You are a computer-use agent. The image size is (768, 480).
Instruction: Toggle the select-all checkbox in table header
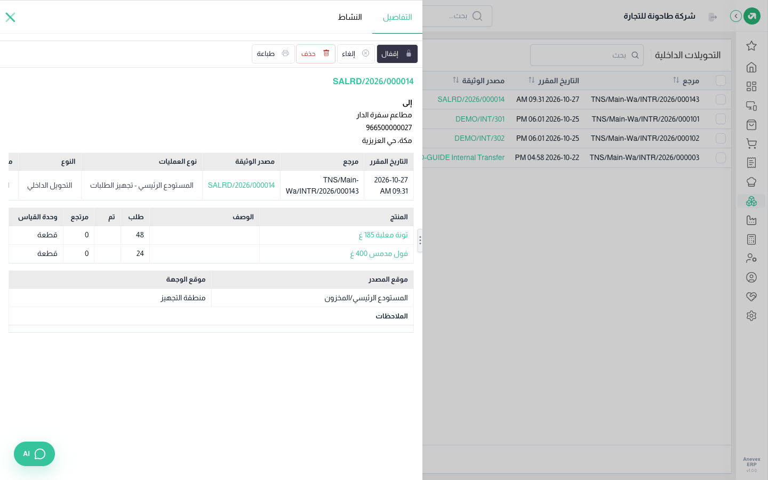point(721,81)
